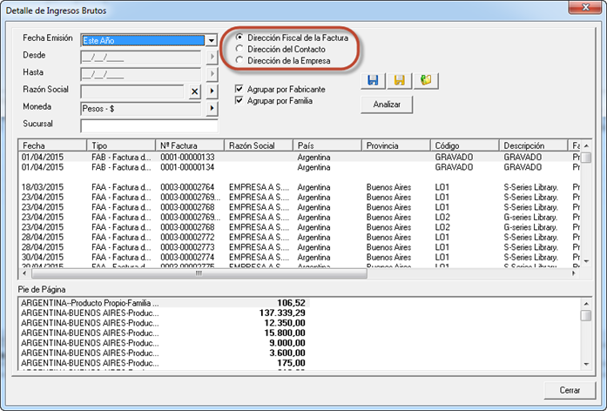The image size is (607, 411).
Task: Select footer row with total 175,00
Action: point(164,363)
